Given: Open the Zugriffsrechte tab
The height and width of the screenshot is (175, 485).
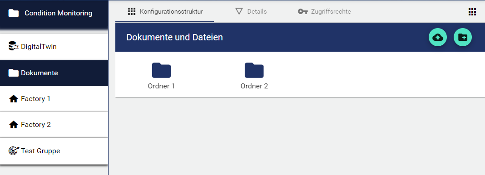Looking at the screenshot, I should pyautogui.click(x=324, y=12).
